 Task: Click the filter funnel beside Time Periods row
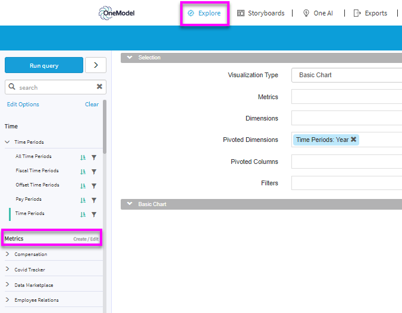coord(93,214)
